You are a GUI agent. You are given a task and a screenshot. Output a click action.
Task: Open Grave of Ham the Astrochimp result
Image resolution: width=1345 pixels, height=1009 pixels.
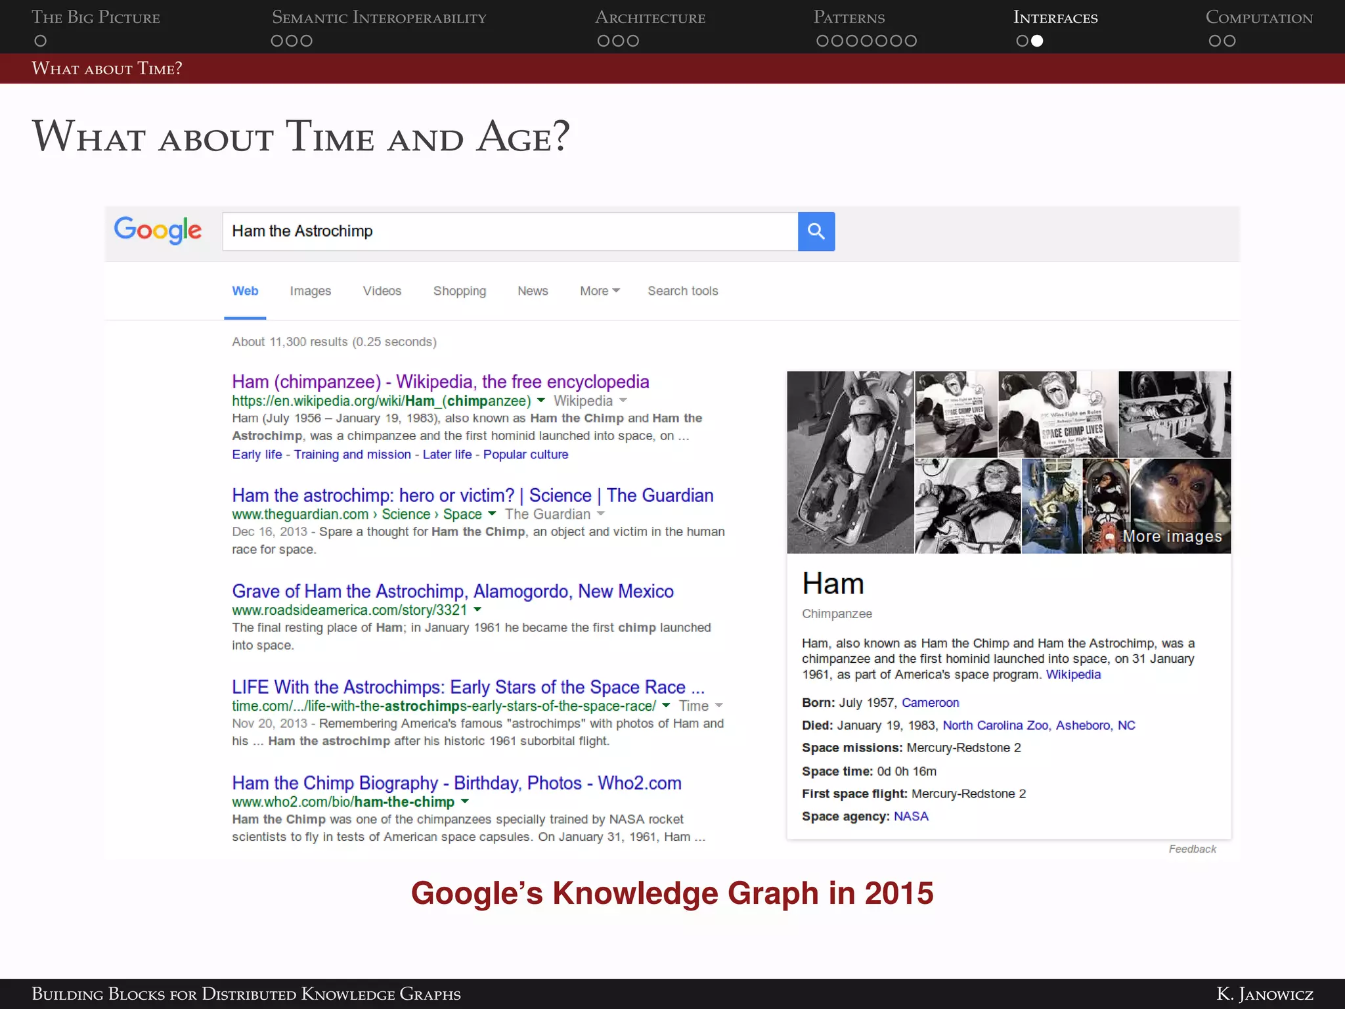pos(452,591)
